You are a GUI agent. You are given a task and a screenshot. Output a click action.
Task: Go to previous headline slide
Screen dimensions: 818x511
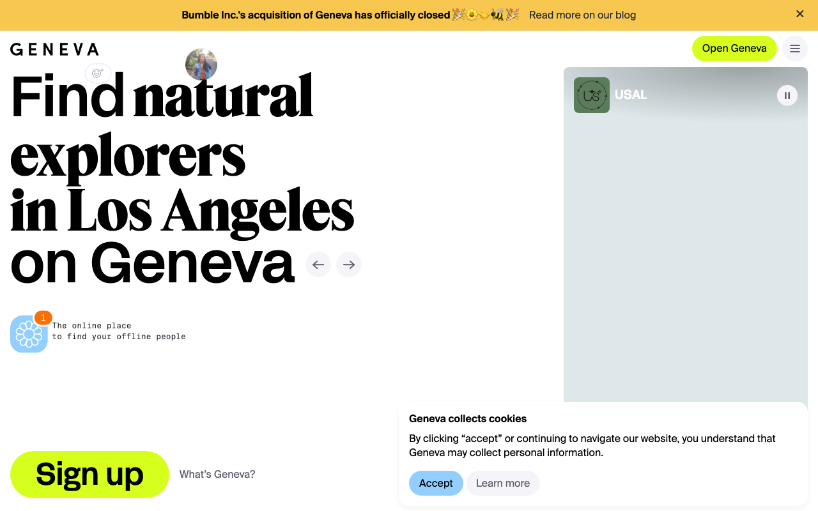(318, 264)
